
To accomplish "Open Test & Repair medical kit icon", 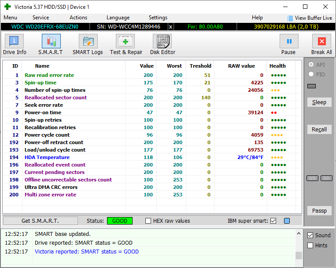I will [x=126, y=41].
